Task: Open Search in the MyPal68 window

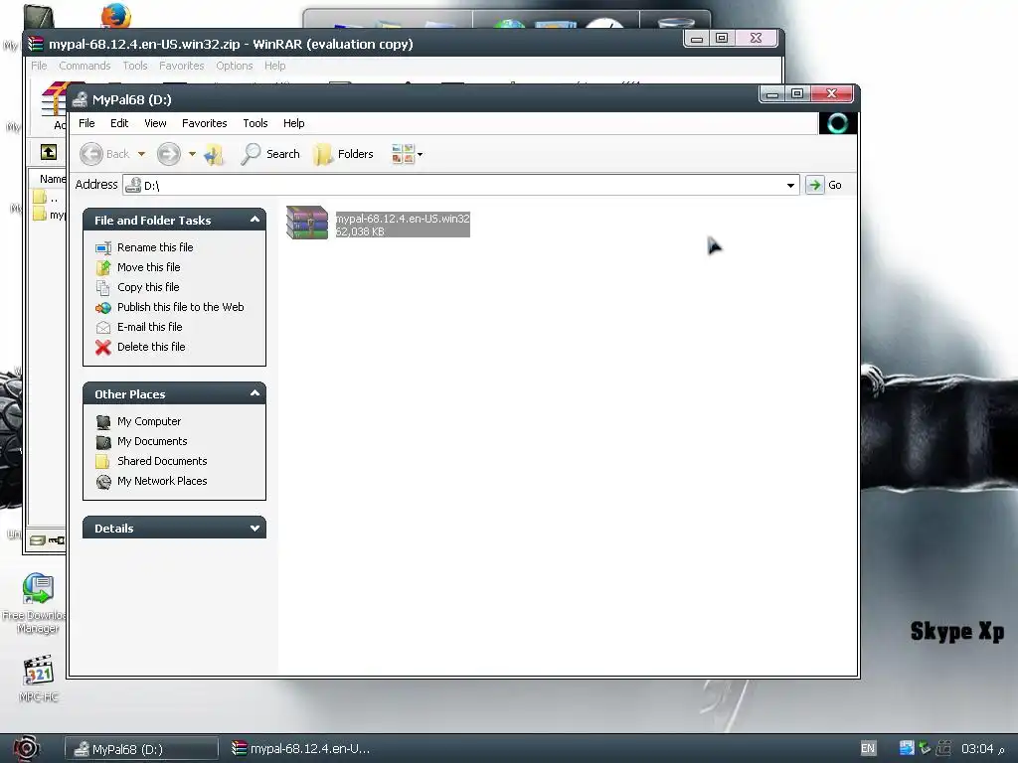Action: pyautogui.click(x=270, y=154)
